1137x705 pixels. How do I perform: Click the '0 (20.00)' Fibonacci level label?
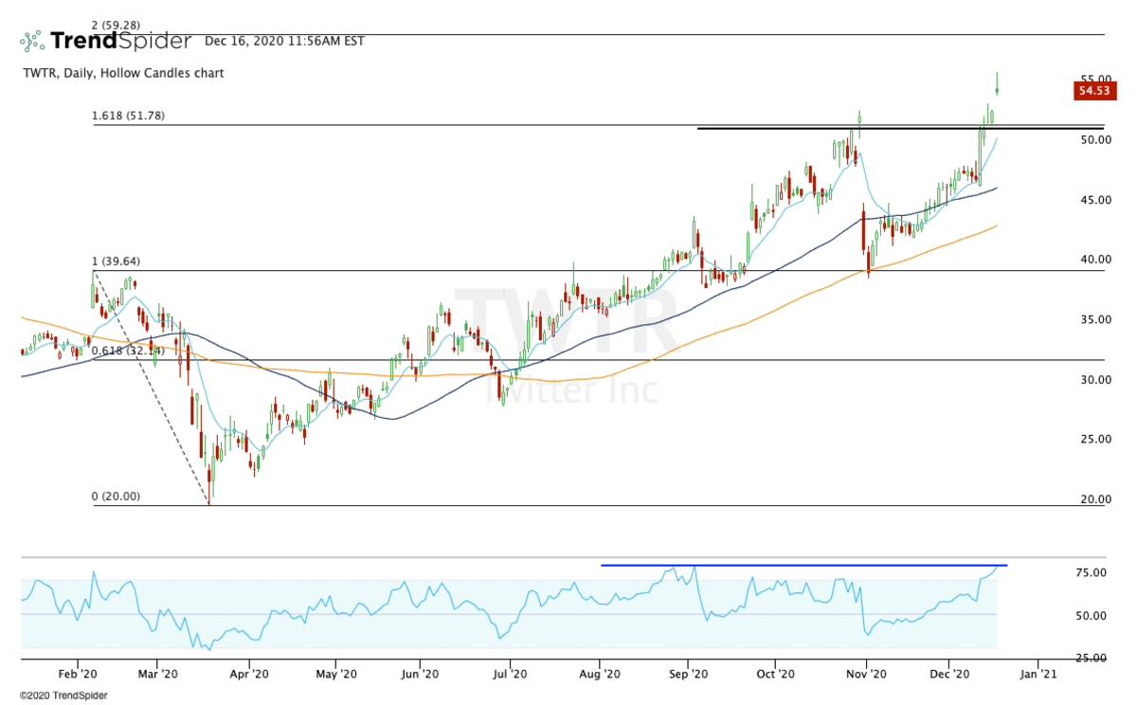116,497
